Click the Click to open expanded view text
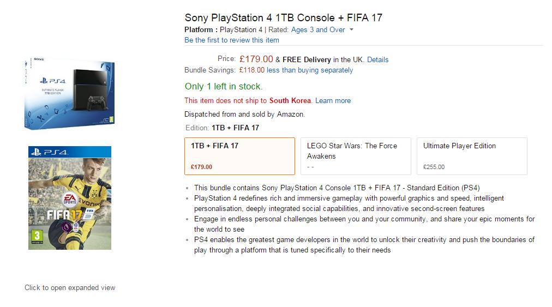 point(70,287)
